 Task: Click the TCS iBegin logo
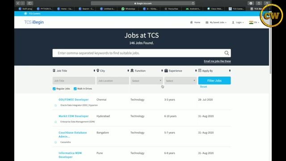pos(34,22)
